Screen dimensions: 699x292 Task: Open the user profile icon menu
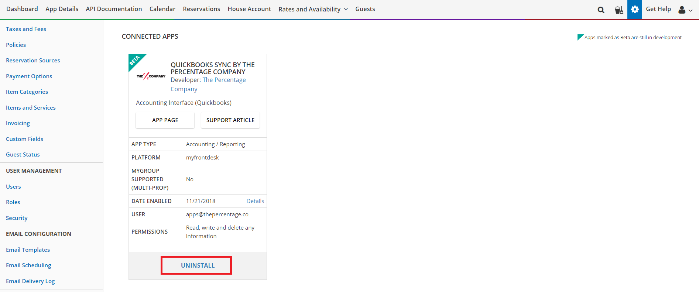point(685,10)
